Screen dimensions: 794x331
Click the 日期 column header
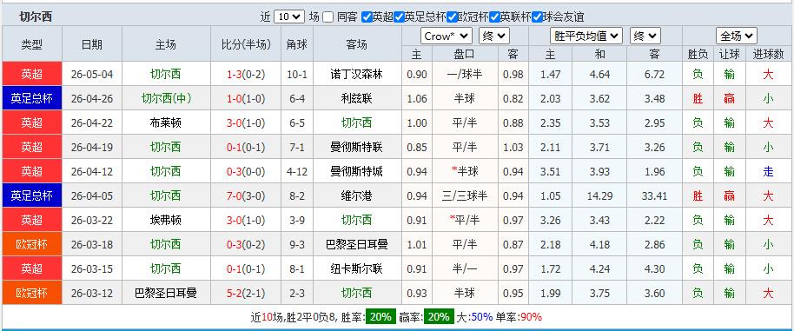(92, 44)
